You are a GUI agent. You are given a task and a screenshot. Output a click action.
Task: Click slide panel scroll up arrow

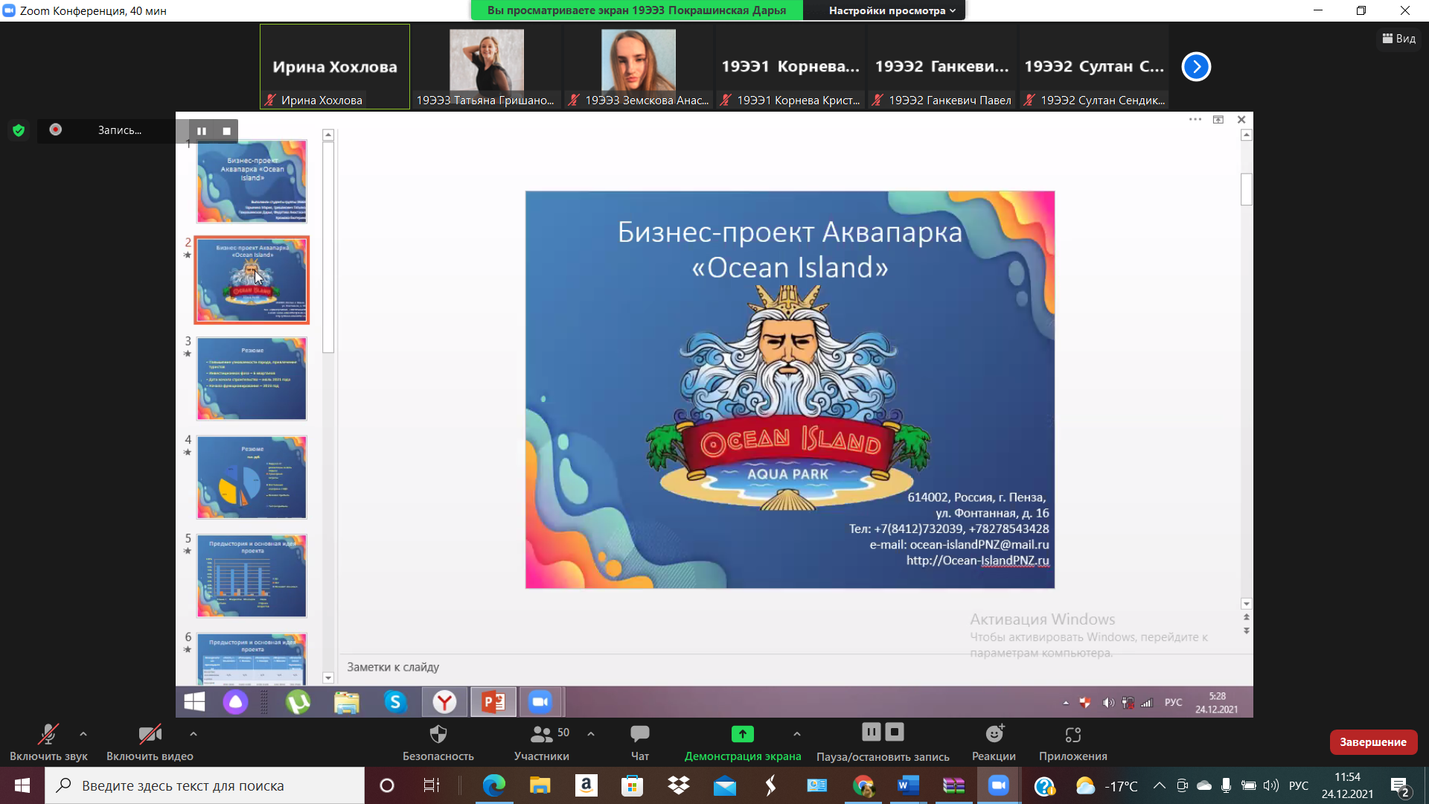328,135
